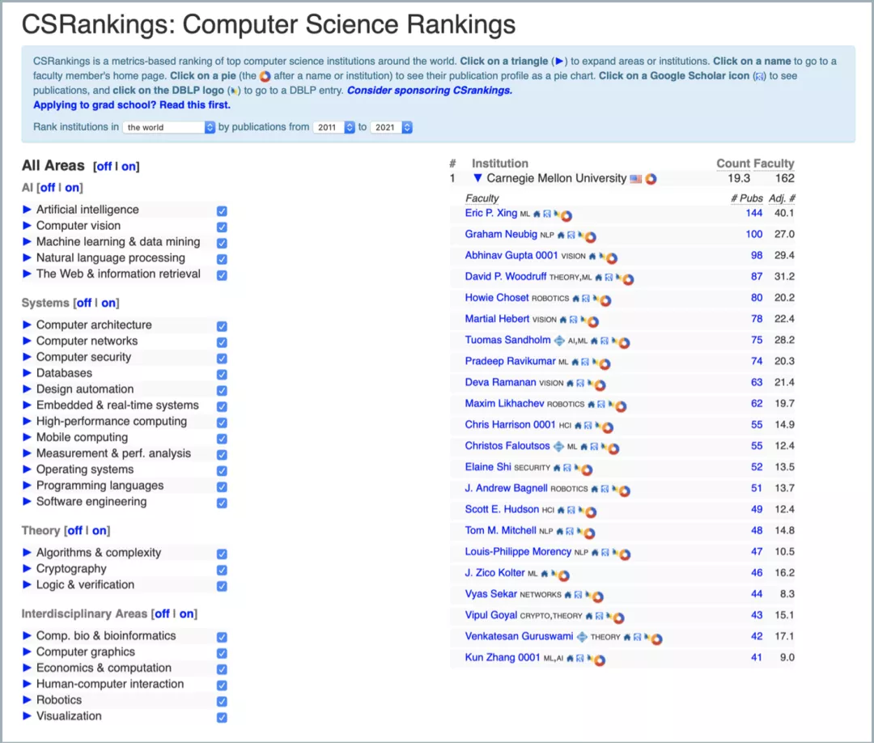Show Vyas Sekar's publication pie chart
The width and height of the screenshot is (874, 743).
point(597,597)
